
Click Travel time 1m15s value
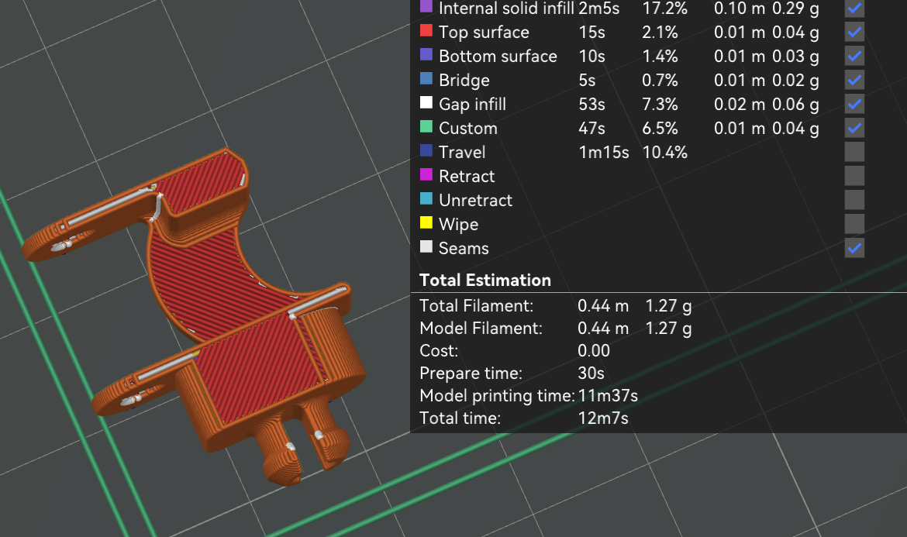(603, 152)
